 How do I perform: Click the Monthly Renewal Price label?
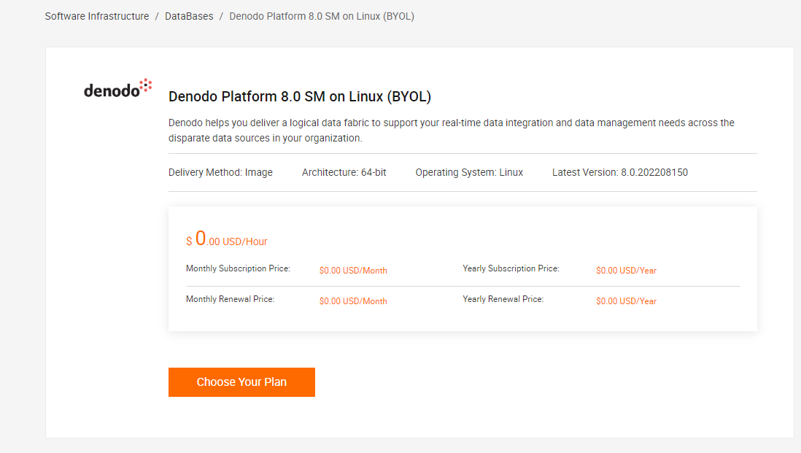click(230, 299)
